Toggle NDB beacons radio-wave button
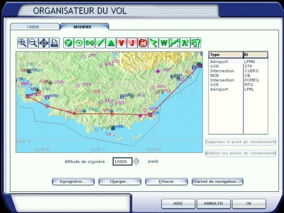The height and width of the screenshot is (213, 284). [90, 43]
